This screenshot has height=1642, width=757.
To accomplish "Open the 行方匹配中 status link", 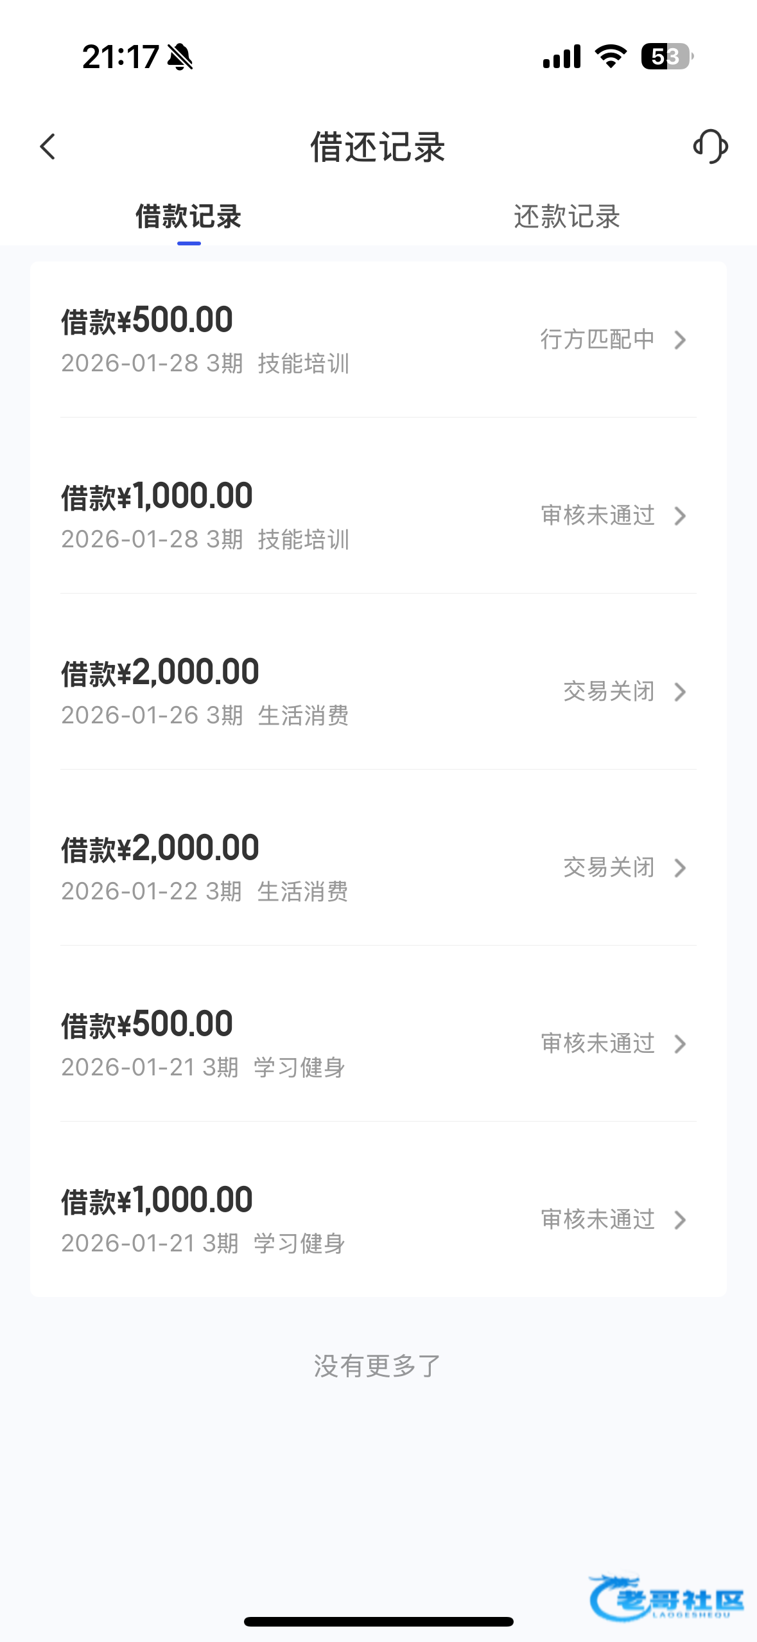I will point(597,340).
